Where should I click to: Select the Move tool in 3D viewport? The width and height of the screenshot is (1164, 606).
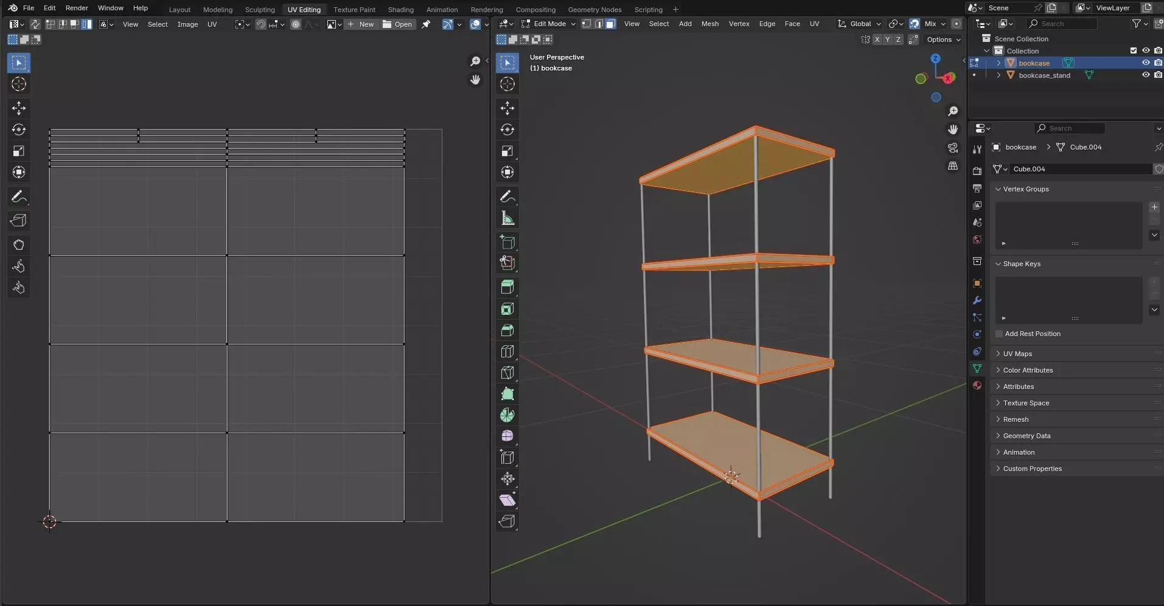click(507, 108)
